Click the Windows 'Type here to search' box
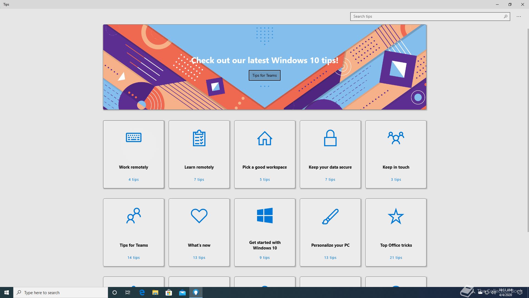Screen dimensions: 529x298 61,292
